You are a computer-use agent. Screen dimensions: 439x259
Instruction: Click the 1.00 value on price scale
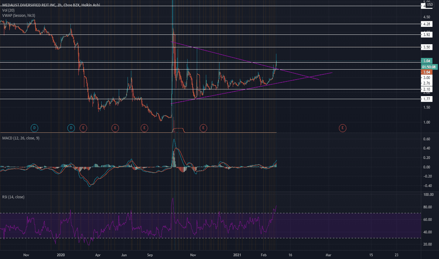pos(427,122)
